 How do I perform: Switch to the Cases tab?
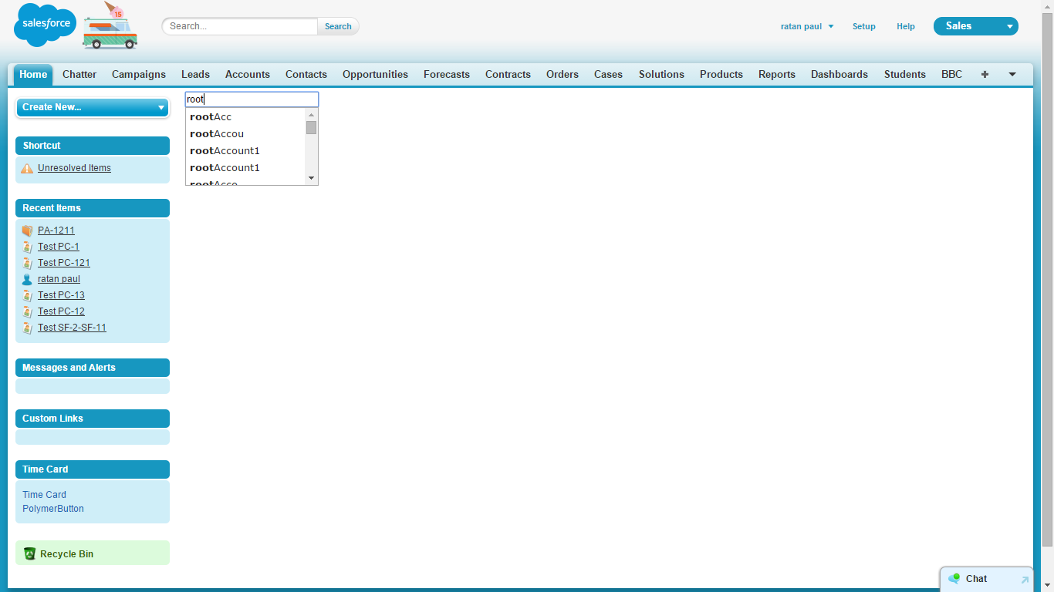pos(608,75)
